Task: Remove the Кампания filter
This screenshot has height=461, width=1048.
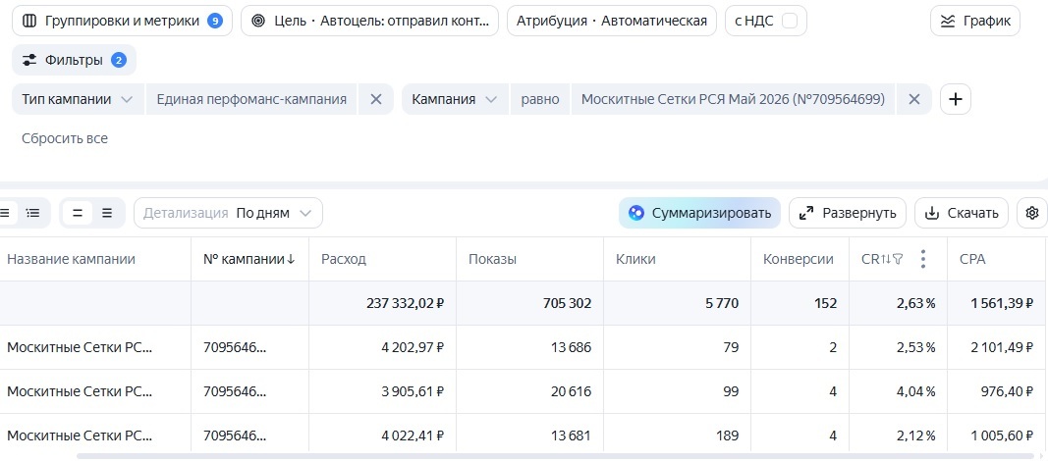Action: 914,99
